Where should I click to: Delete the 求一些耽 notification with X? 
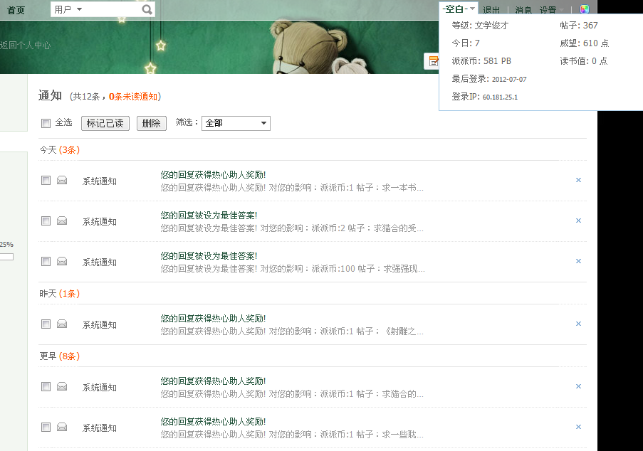pos(579,427)
